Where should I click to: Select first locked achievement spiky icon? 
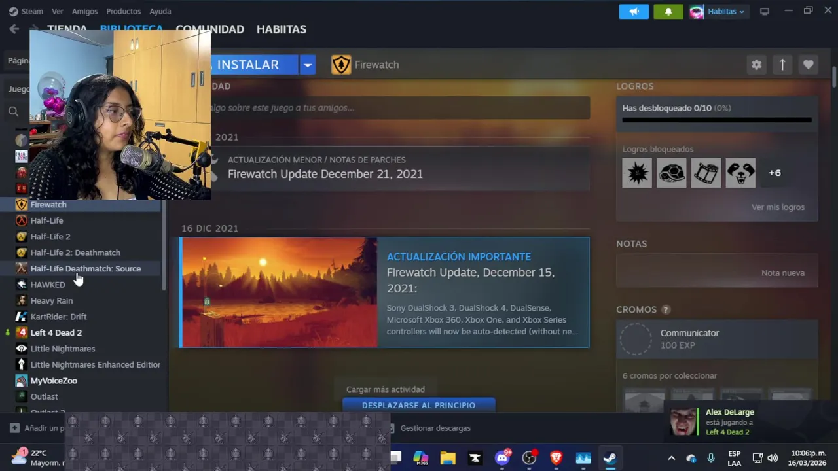[637, 173]
